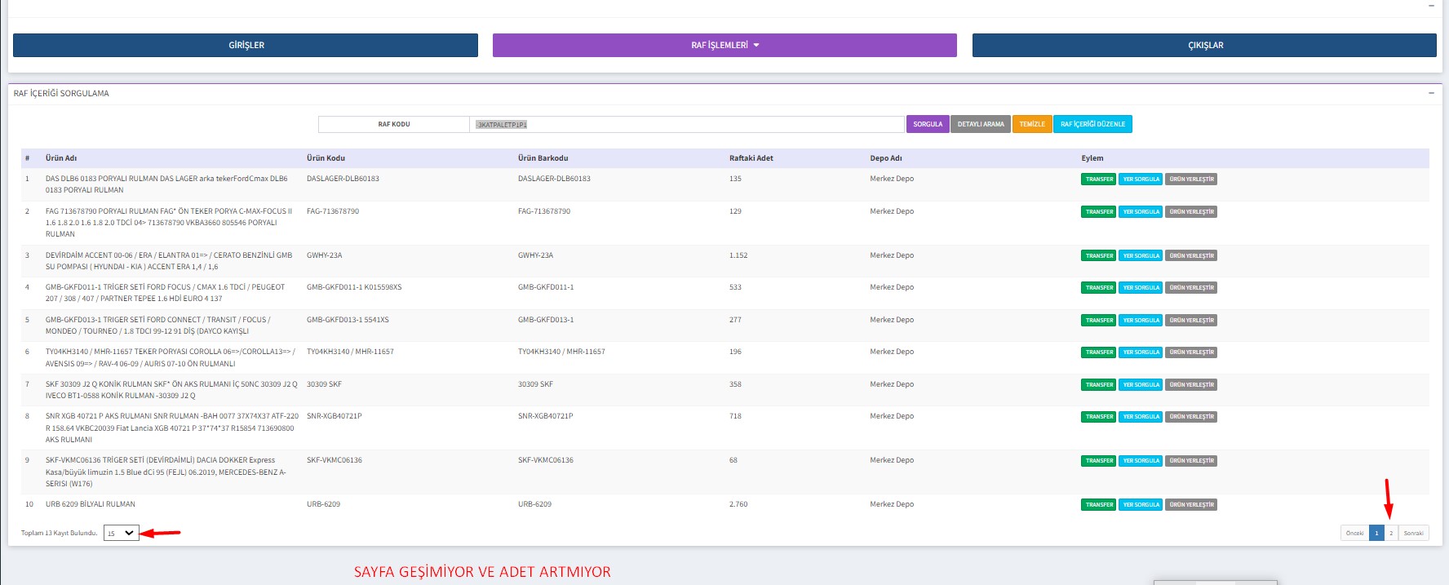Go to page 2 in pagination
Screen dimensions: 1449x585
(1391, 534)
